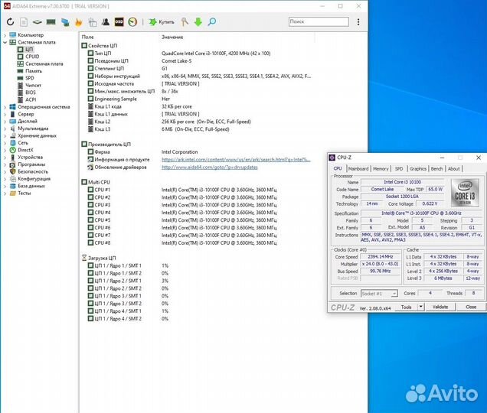Switch to SPD tab in CPU-Z
The height and width of the screenshot is (413, 487).
pos(399,168)
